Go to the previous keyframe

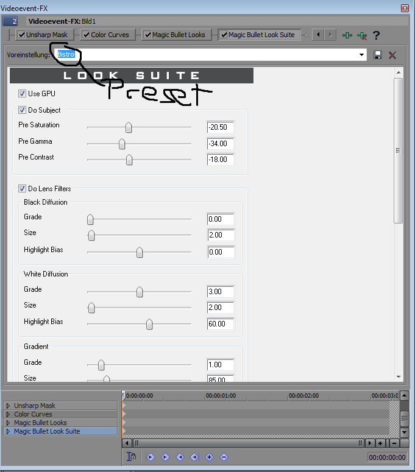(x=165, y=457)
